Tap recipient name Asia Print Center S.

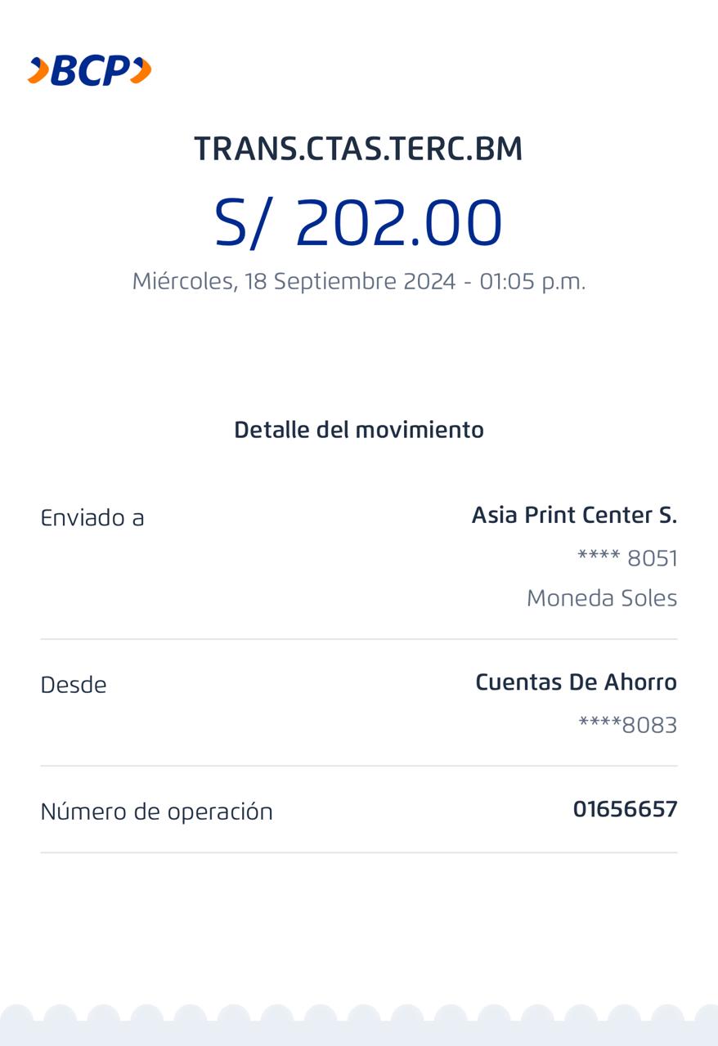click(574, 516)
